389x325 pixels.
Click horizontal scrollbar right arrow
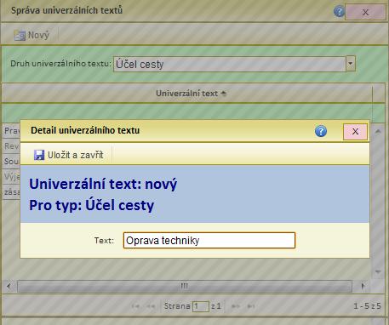coord(363,286)
